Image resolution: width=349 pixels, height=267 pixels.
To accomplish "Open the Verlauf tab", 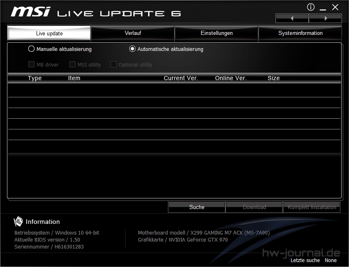I will 133,33.
